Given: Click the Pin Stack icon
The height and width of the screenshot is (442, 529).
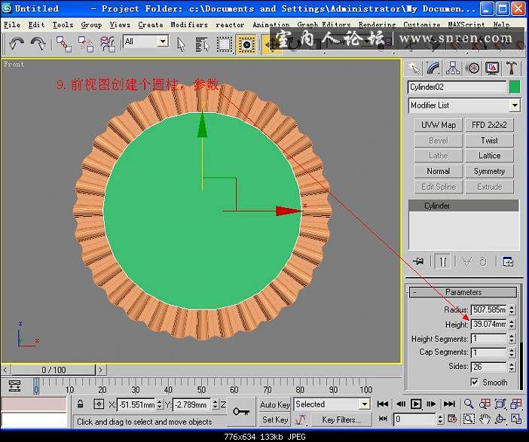Looking at the screenshot, I should tap(420, 261).
